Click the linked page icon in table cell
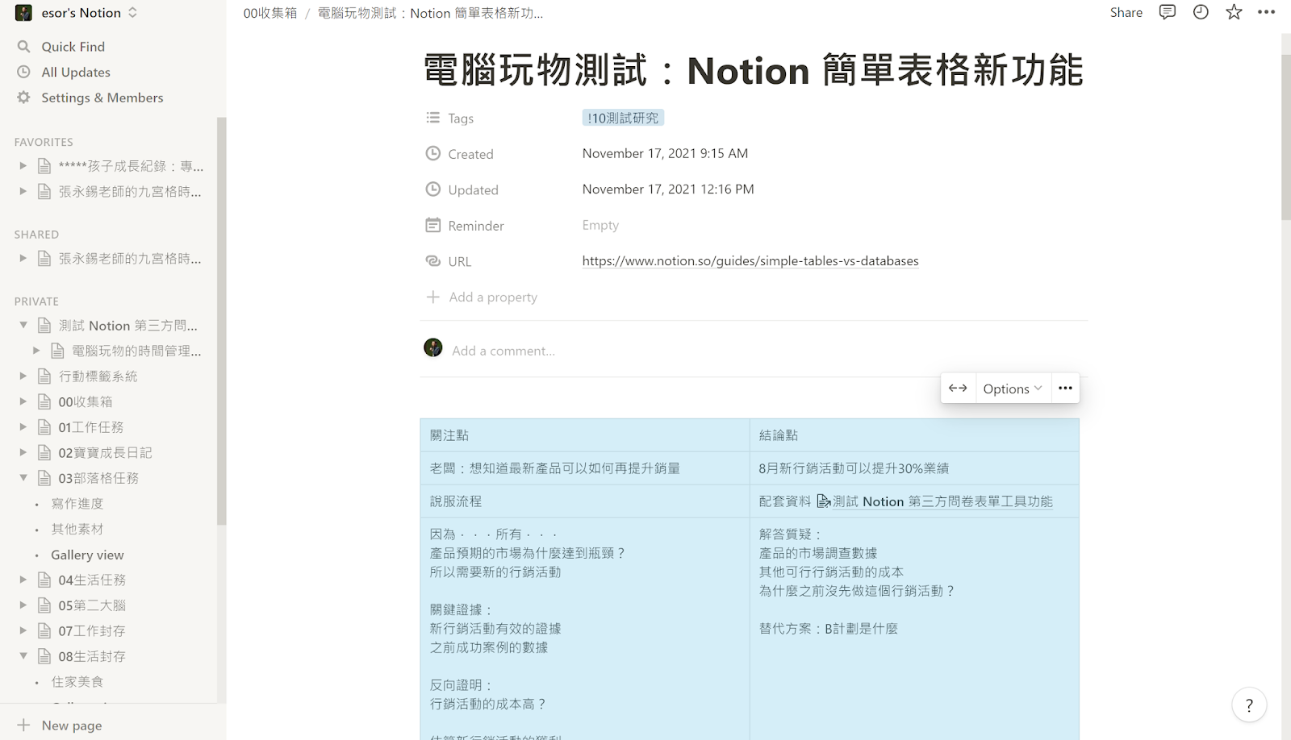Image resolution: width=1291 pixels, height=740 pixels. click(824, 501)
